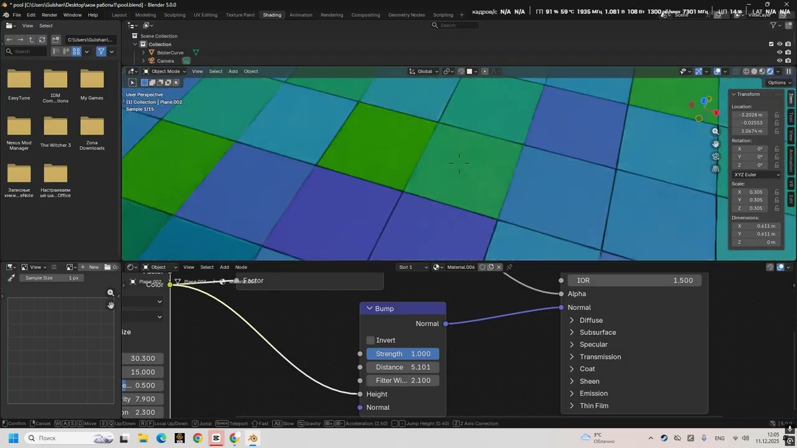Toggle viewport gizmos display
797x448 pixels.
coord(699,72)
